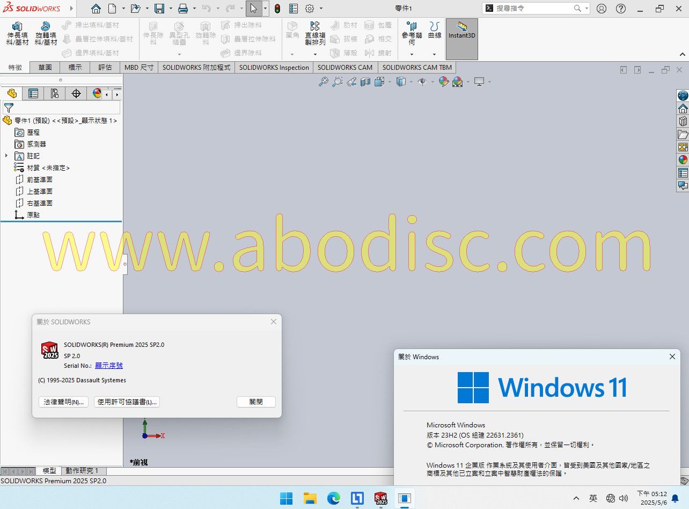Click the Linear Pattern (直線複製排列) icon

315,26
